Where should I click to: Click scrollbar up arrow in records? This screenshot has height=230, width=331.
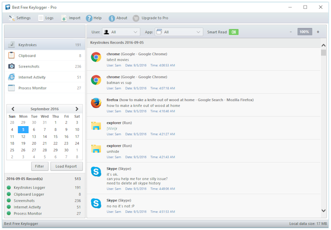click(x=323, y=45)
